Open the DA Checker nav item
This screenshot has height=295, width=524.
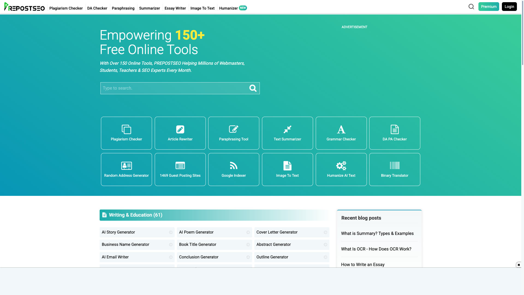pos(97,8)
